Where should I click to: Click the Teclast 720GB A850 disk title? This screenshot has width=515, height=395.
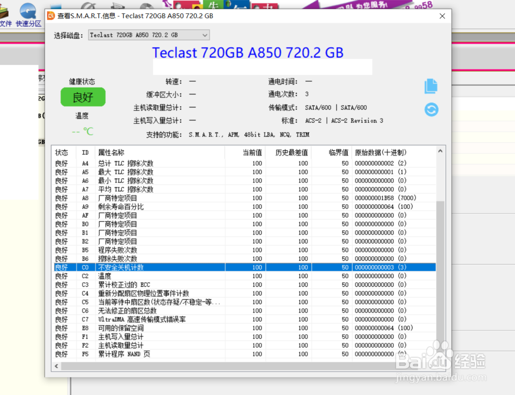click(248, 53)
